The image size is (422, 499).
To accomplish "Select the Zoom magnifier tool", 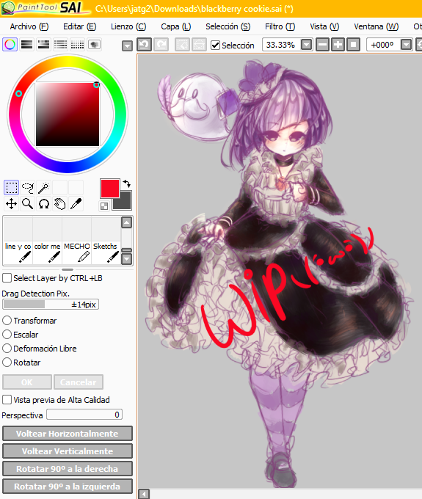I will click(28, 204).
